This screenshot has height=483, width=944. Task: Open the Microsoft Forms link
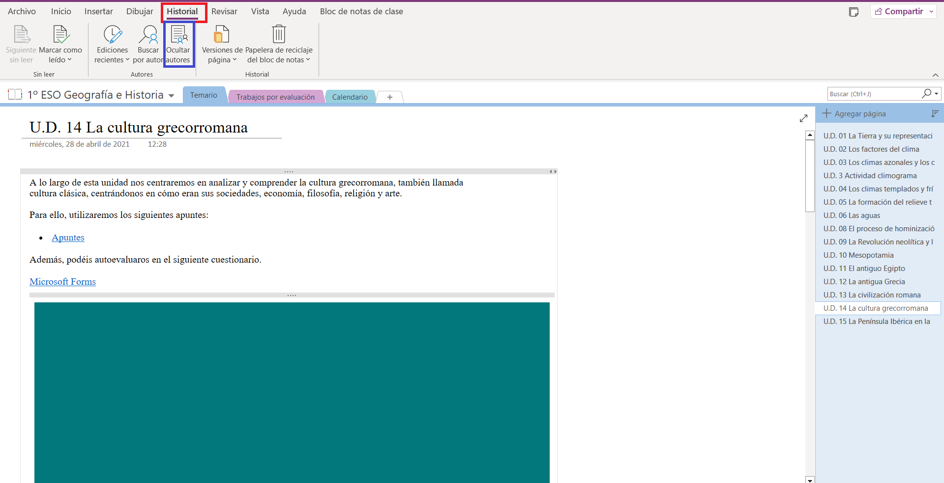(62, 282)
